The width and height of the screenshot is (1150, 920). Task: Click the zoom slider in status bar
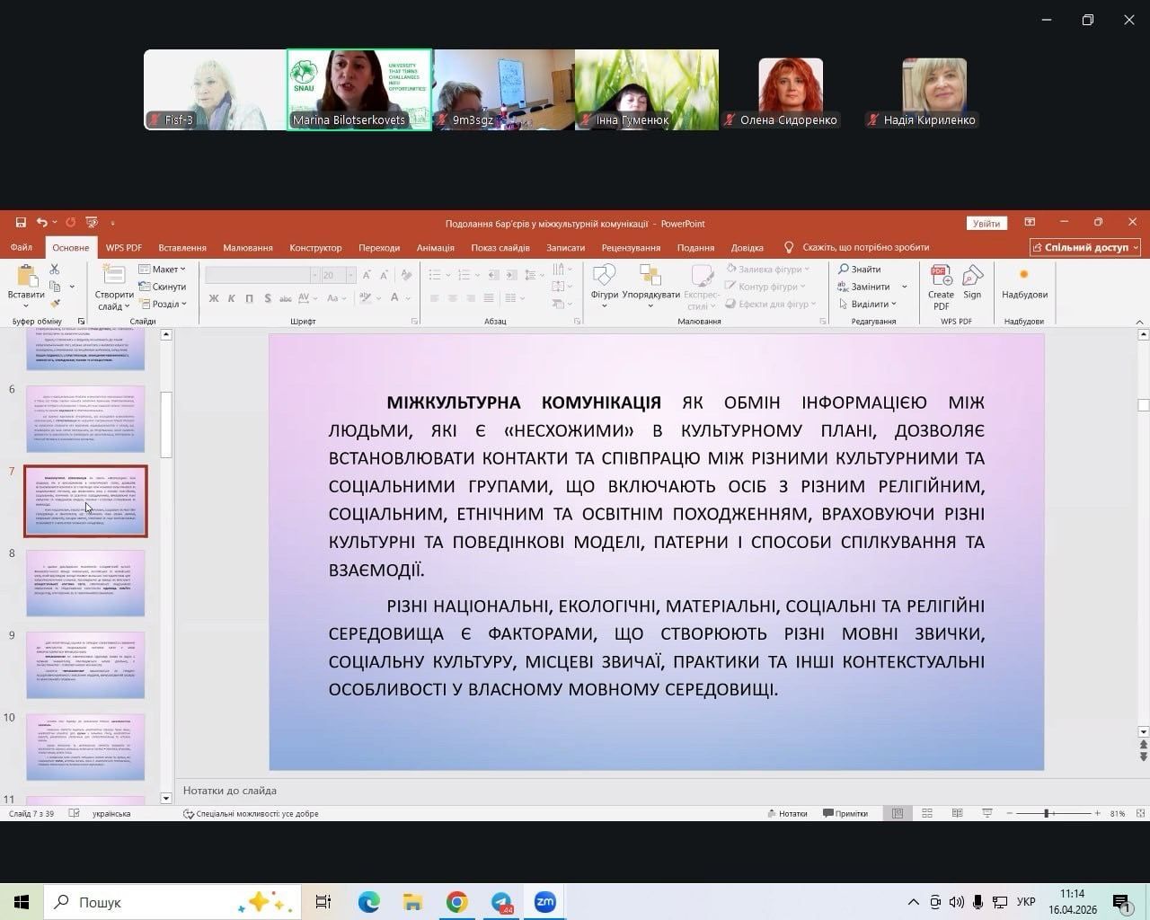click(x=1046, y=813)
